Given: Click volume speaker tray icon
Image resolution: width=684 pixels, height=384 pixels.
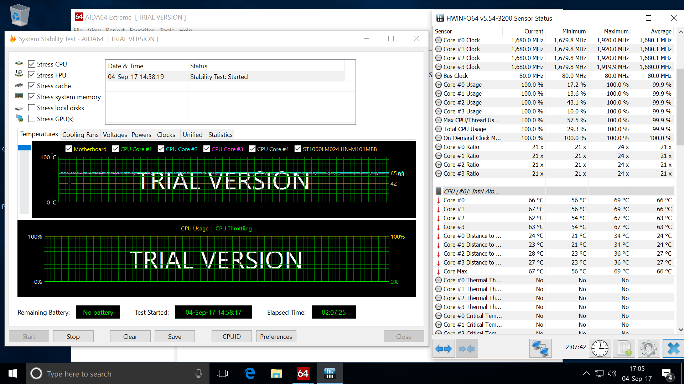Looking at the screenshot, I should 612,373.
